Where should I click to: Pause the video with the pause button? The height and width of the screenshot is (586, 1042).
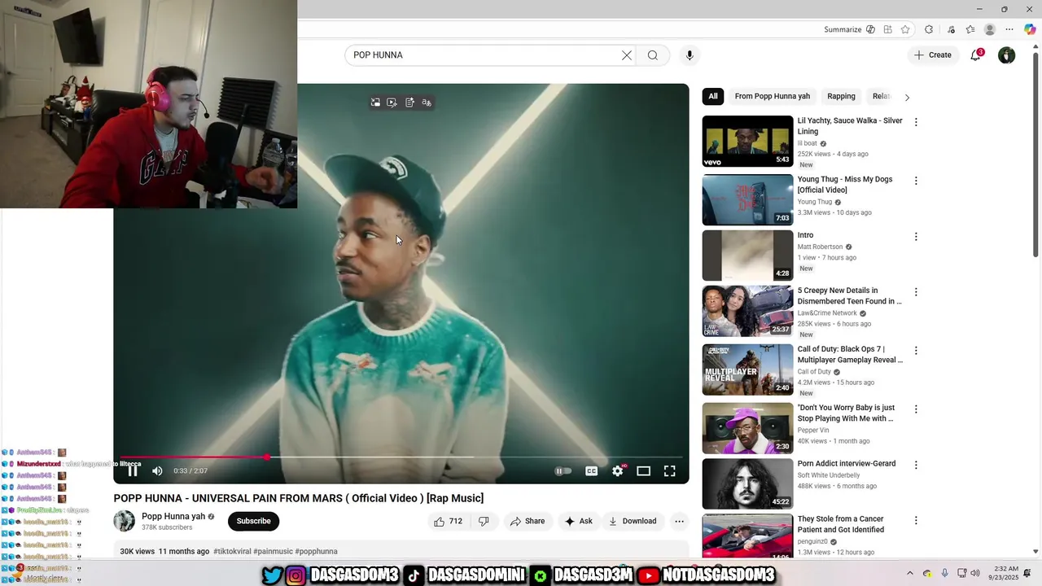point(133,470)
